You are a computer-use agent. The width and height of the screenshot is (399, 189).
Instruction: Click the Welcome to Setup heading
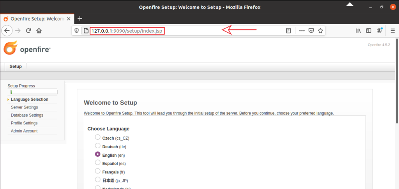pos(110,103)
